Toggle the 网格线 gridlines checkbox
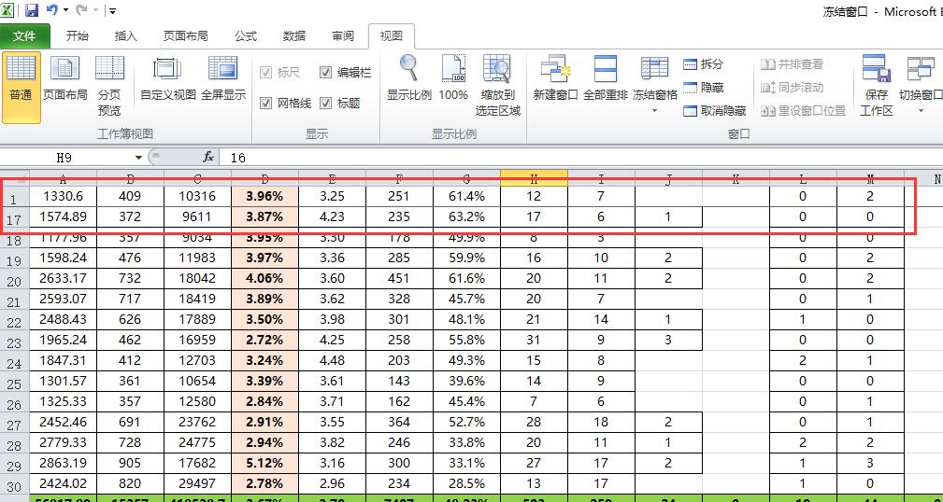 pyautogui.click(x=265, y=104)
